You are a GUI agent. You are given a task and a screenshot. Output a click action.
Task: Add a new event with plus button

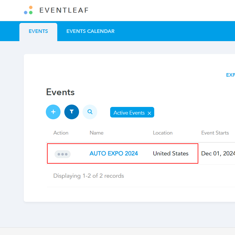pyautogui.click(x=53, y=112)
